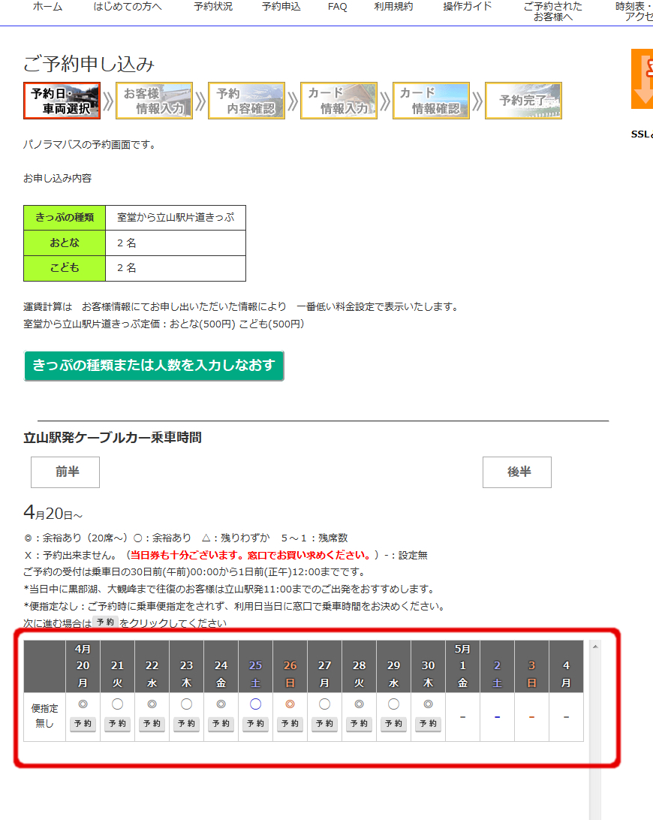The width and height of the screenshot is (653, 820).
Task: Click 予約 under Saturday the 25th
Action: click(x=256, y=724)
